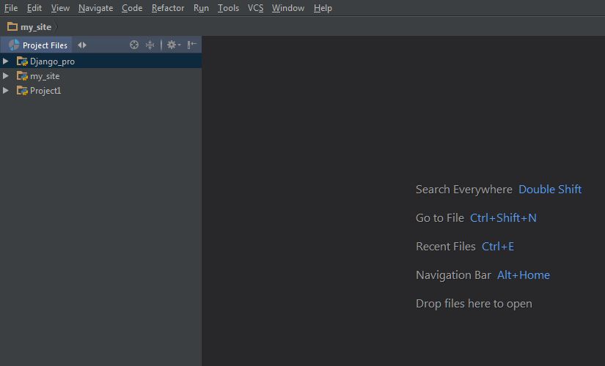Open the Help menu
The image size is (605, 366).
pyautogui.click(x=323, y=8)
